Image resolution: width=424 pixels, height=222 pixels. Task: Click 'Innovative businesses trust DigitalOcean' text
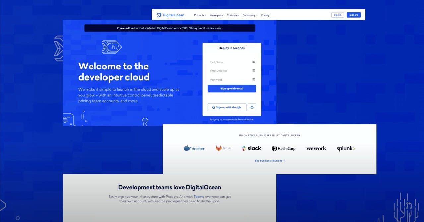270,135
